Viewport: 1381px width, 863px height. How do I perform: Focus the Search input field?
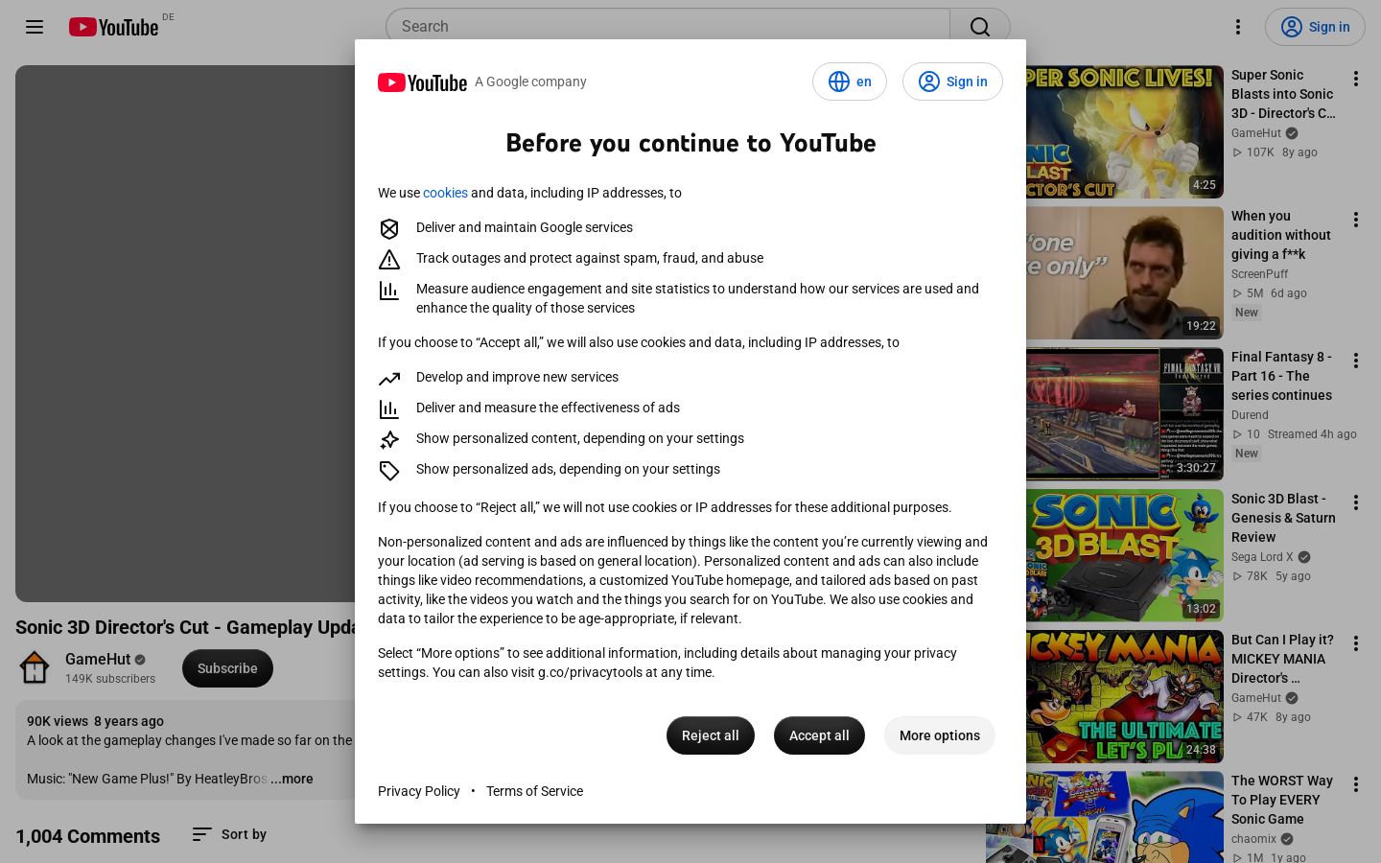pyautogui.click(x=667, y=27)
